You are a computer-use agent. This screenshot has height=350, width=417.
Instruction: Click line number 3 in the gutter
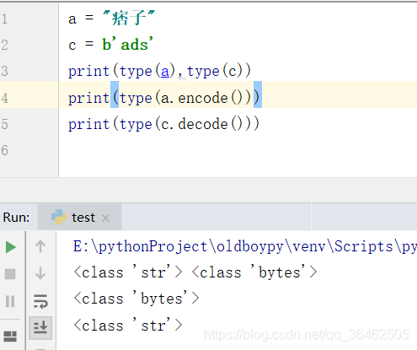pos(4,71)
